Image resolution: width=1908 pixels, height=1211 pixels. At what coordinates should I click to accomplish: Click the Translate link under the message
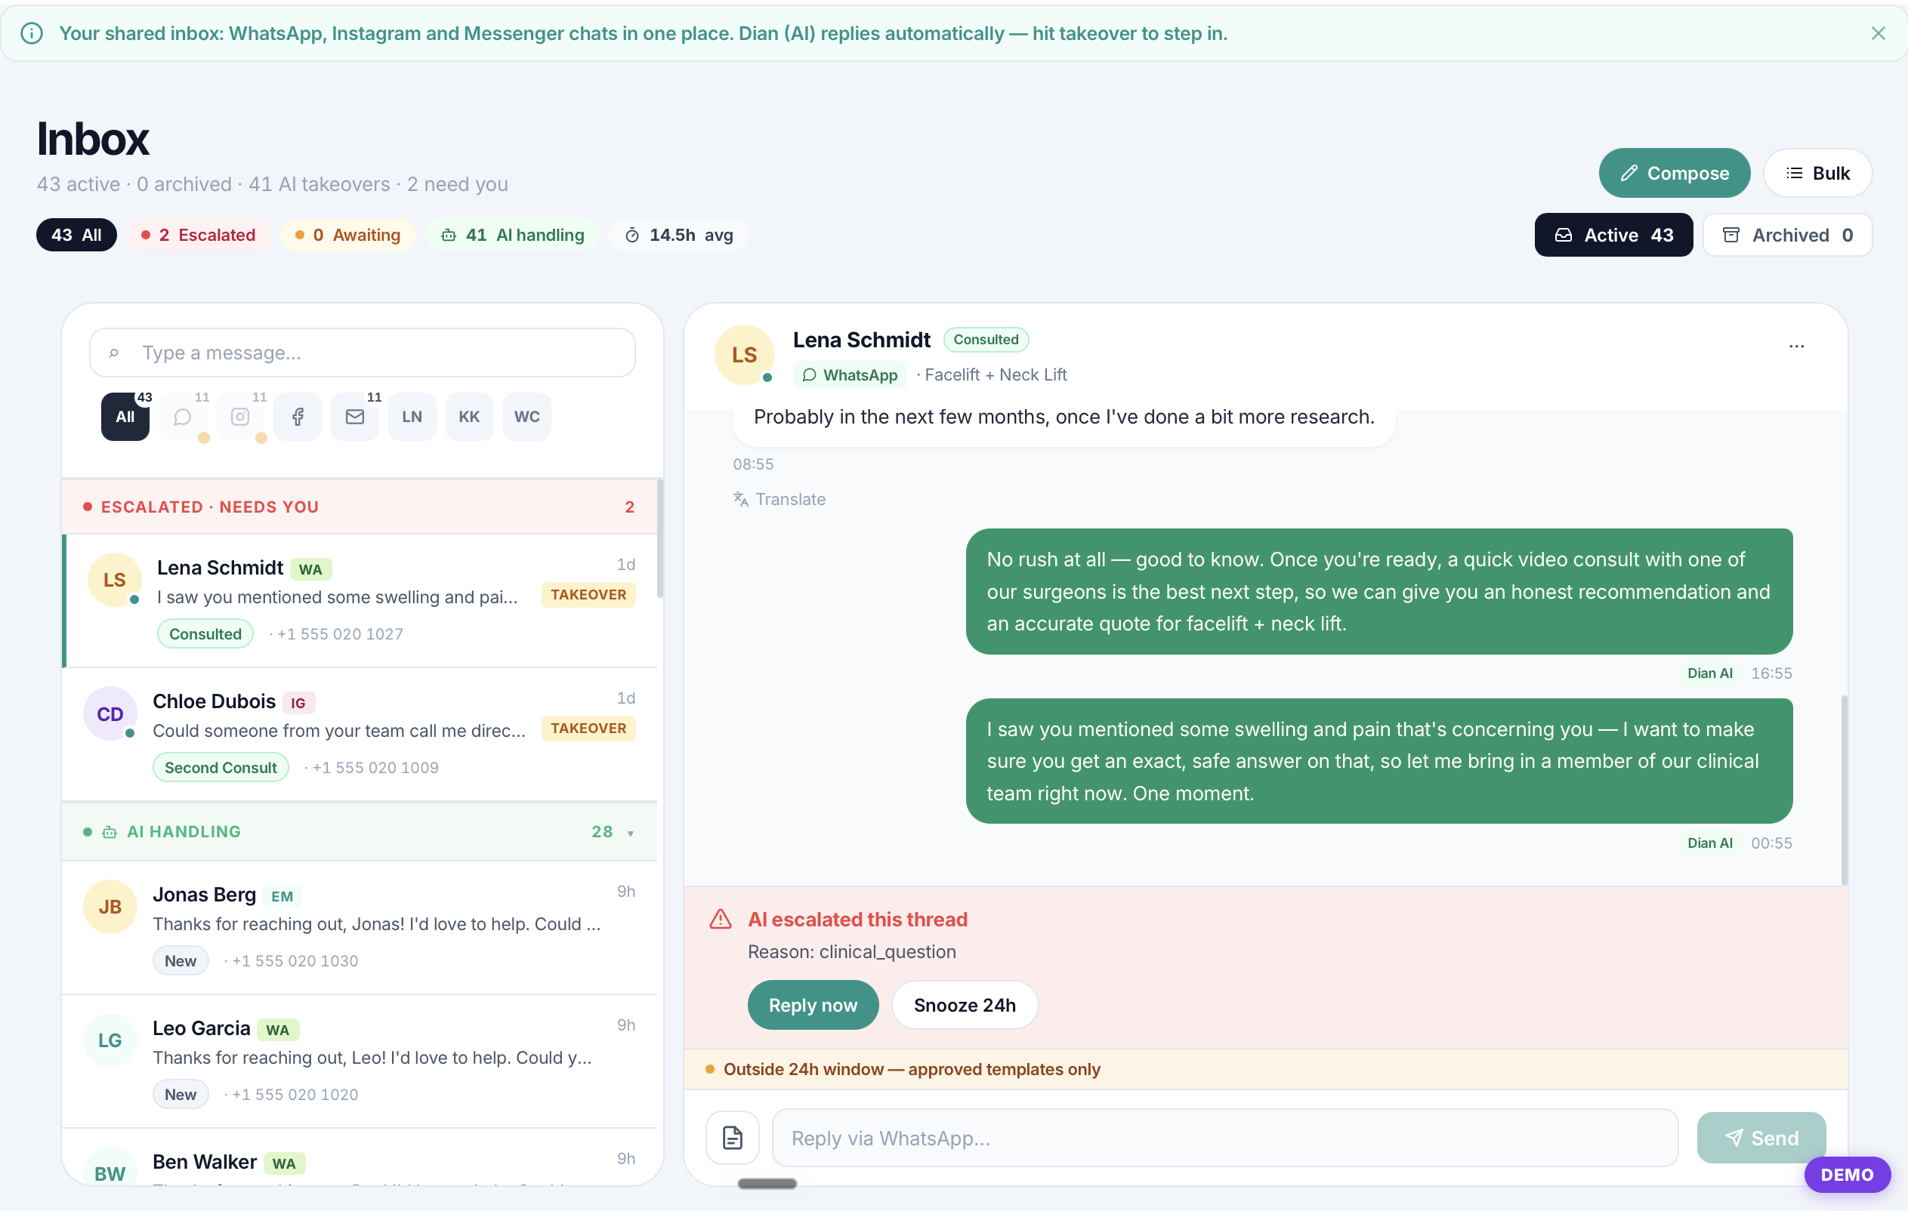(790, 499)
